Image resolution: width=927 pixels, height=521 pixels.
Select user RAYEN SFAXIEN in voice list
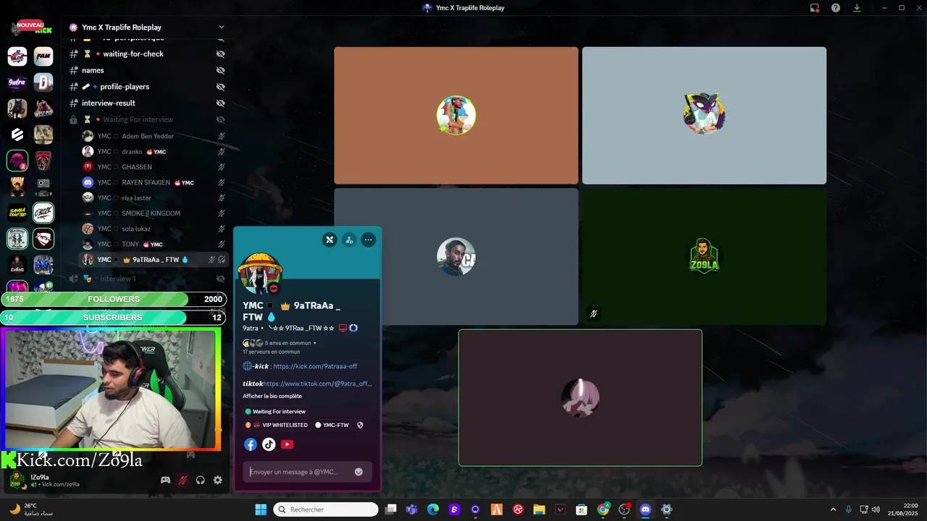click(153, 182)
